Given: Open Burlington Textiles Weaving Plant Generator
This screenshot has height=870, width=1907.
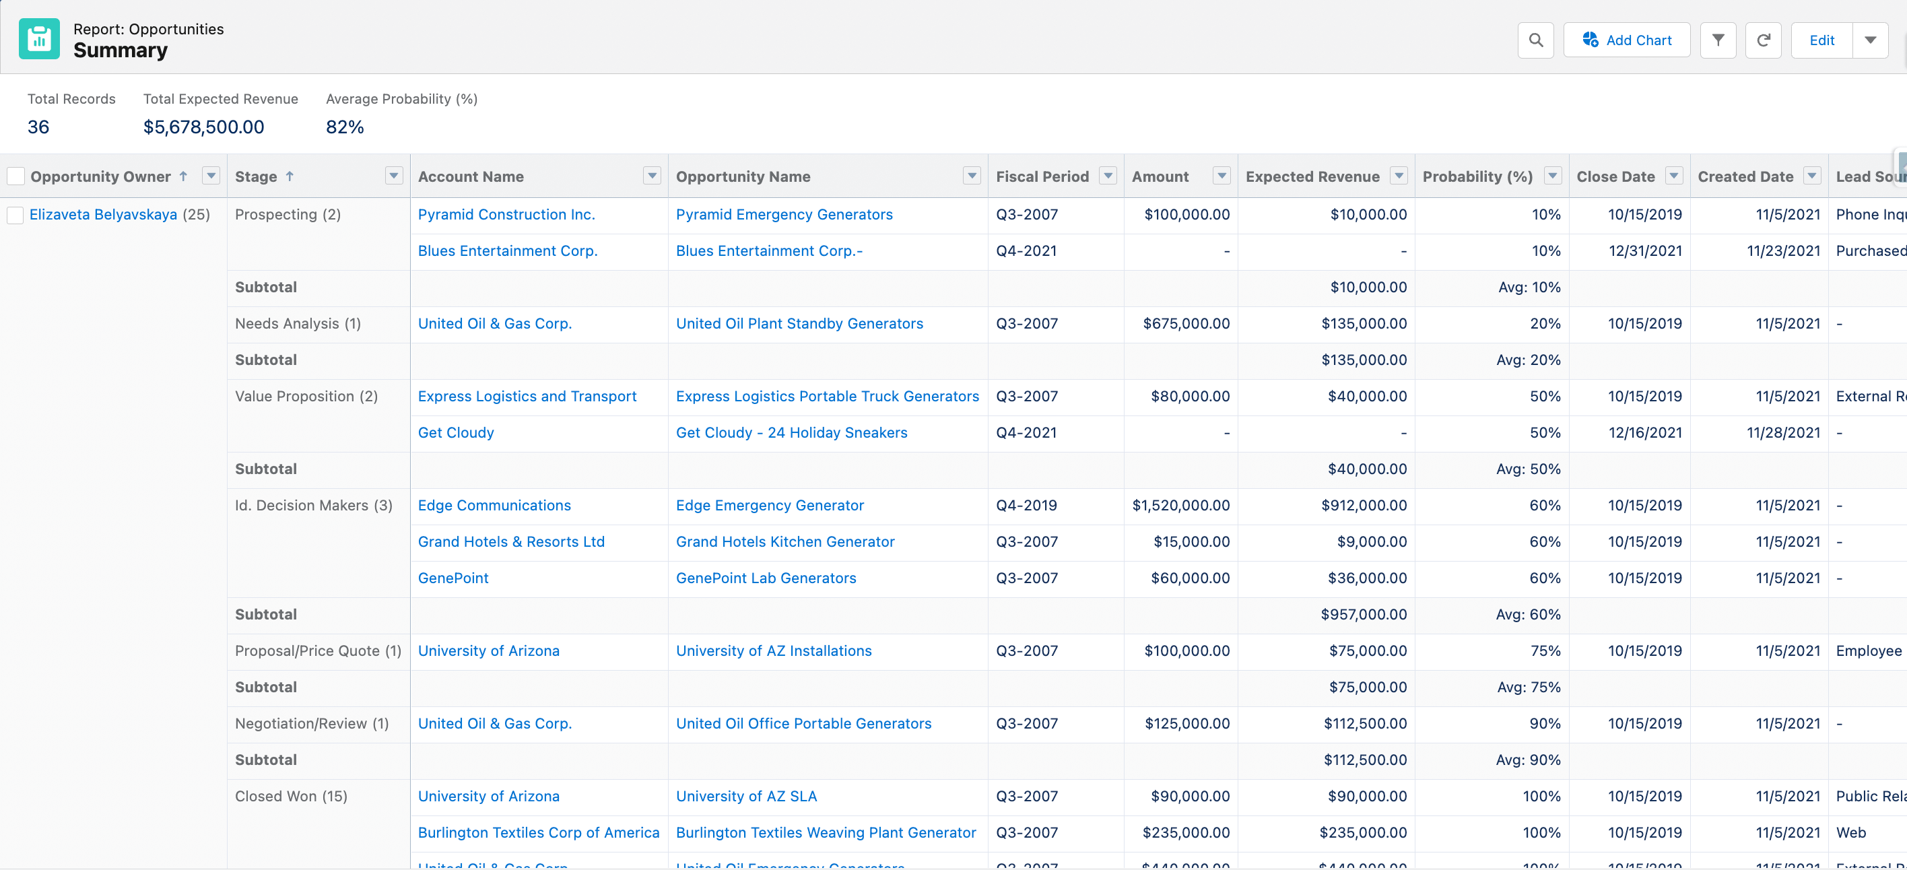Looking at the screenshot, I should pos(826,833).
